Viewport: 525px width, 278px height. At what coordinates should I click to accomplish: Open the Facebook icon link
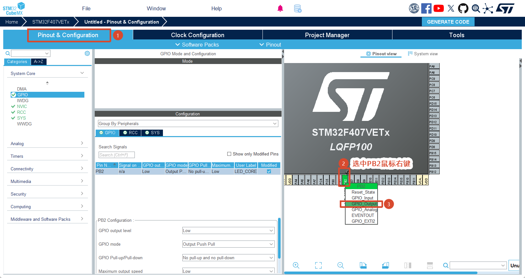pos(426,8)
